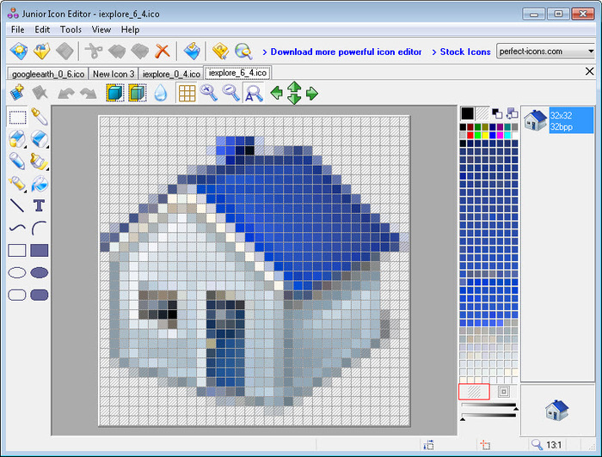The image size is (602, 457).
Task: Select the filled Ellipse tool
Action: tap(40, 272)
